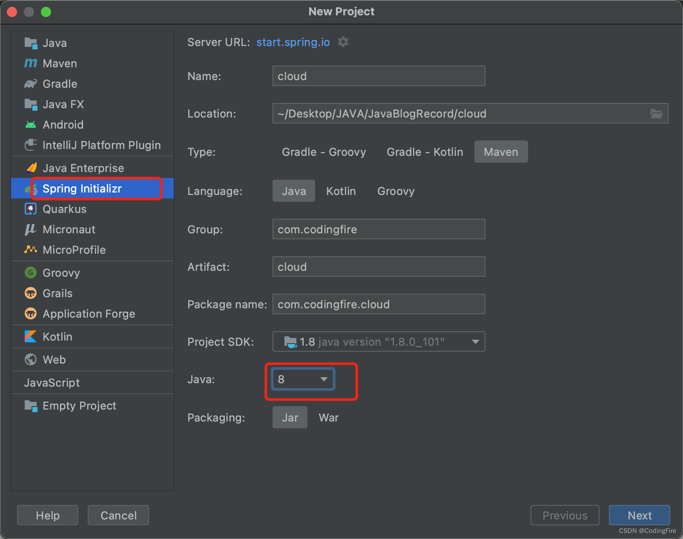
Task: Select Grails in the project list
Action: pos(92,293)
